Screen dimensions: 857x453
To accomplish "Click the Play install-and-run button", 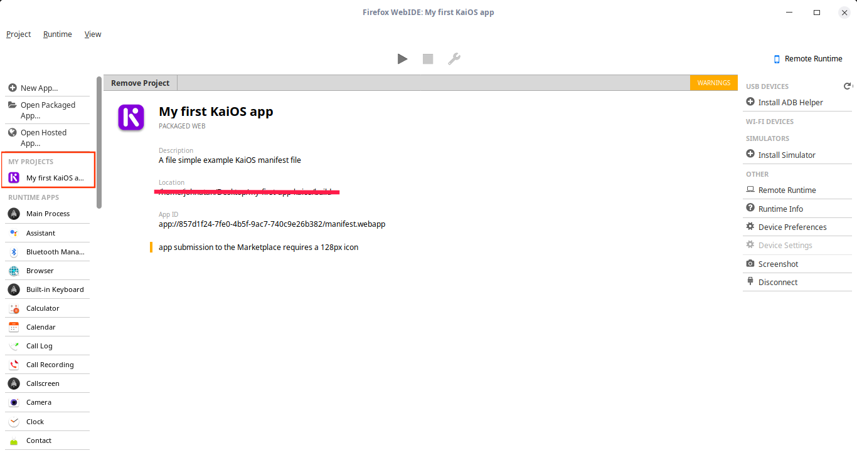I will [x=402, y=59].
